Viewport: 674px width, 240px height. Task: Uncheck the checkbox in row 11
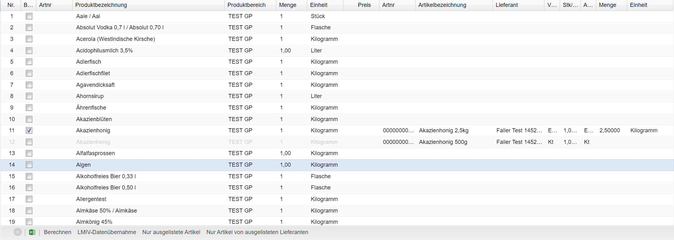tap(29, 130)
